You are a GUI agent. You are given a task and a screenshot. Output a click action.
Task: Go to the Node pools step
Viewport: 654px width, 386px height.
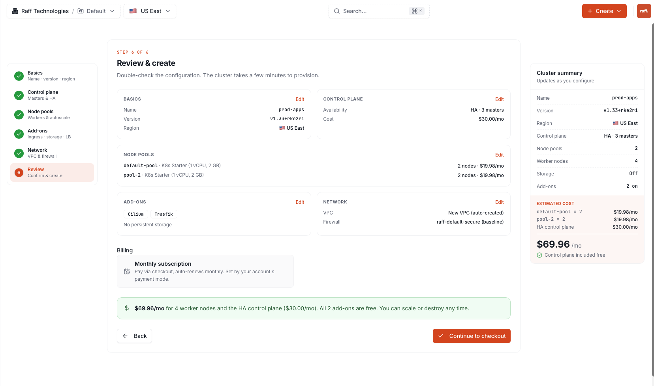click(x=52, y=115)
